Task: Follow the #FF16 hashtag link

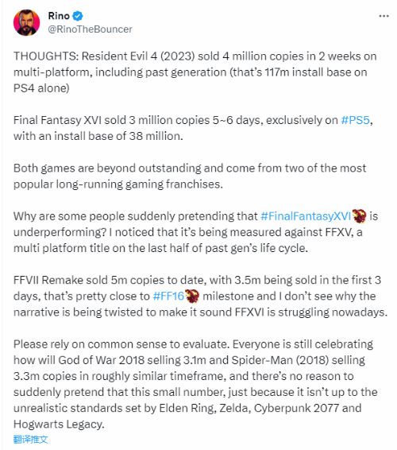Action: (168, 297)
